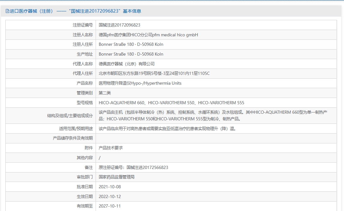Select product name Hypo-/Hyperthermia Units

(x=140, y=83)
